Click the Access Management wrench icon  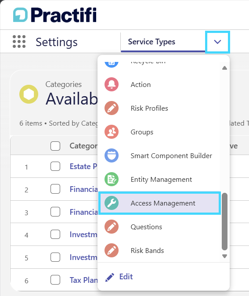point(112,203)
